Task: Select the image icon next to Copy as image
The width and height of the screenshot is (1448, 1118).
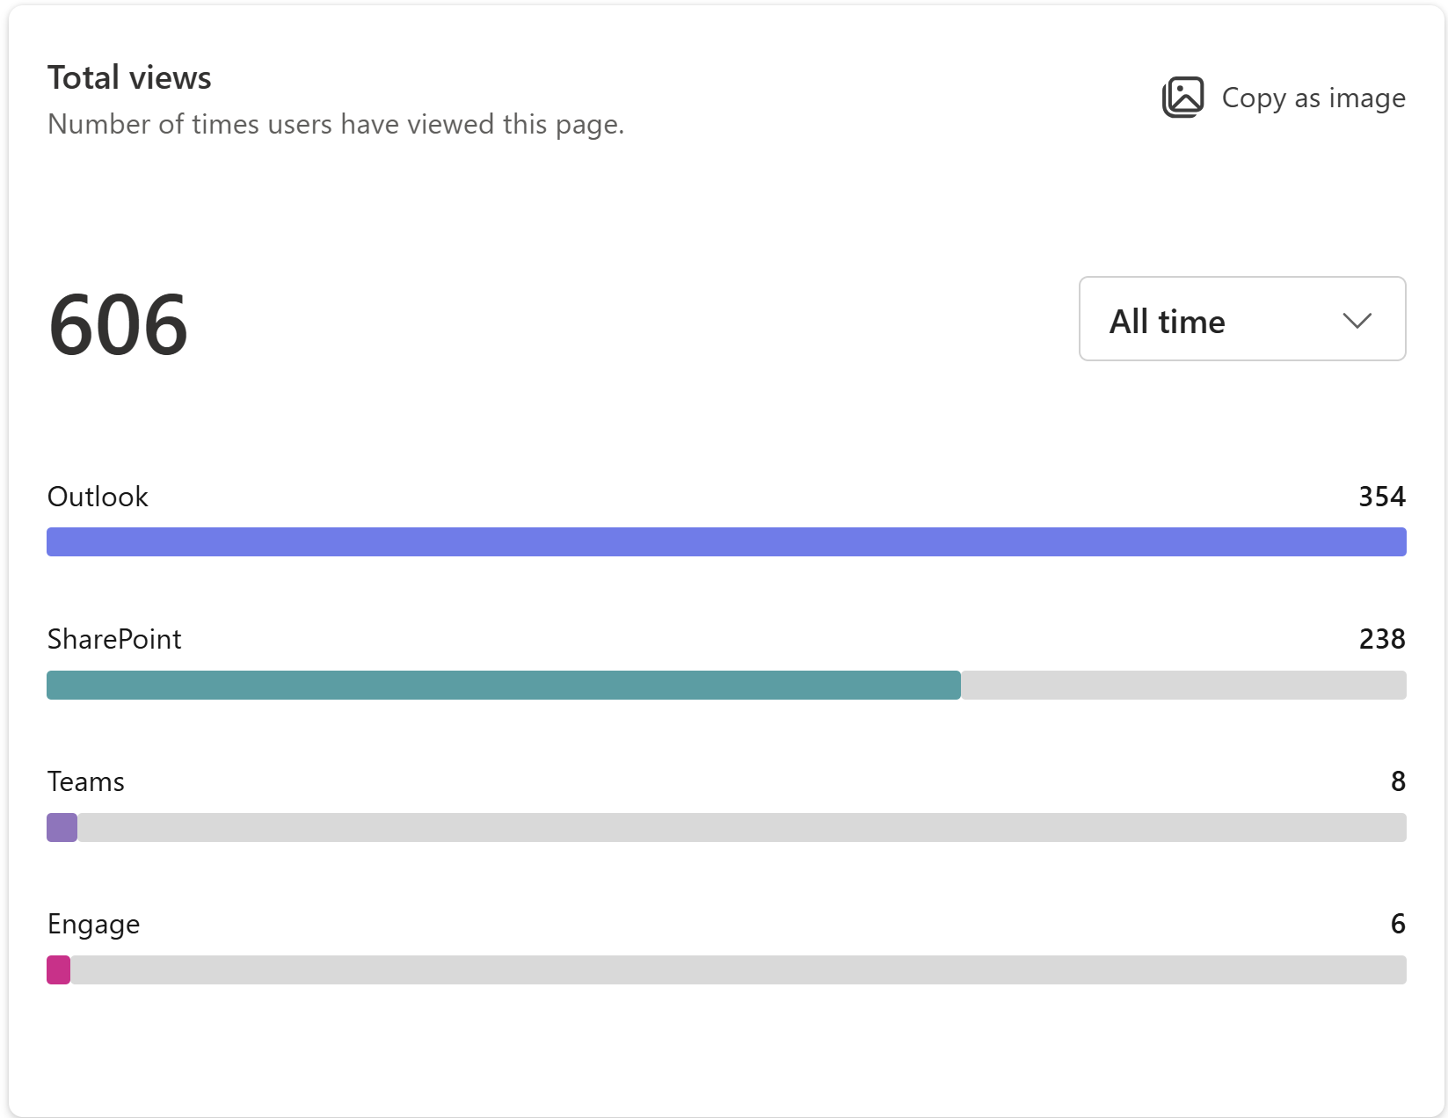Action: pyautogui.click(x=1183, y=98)
